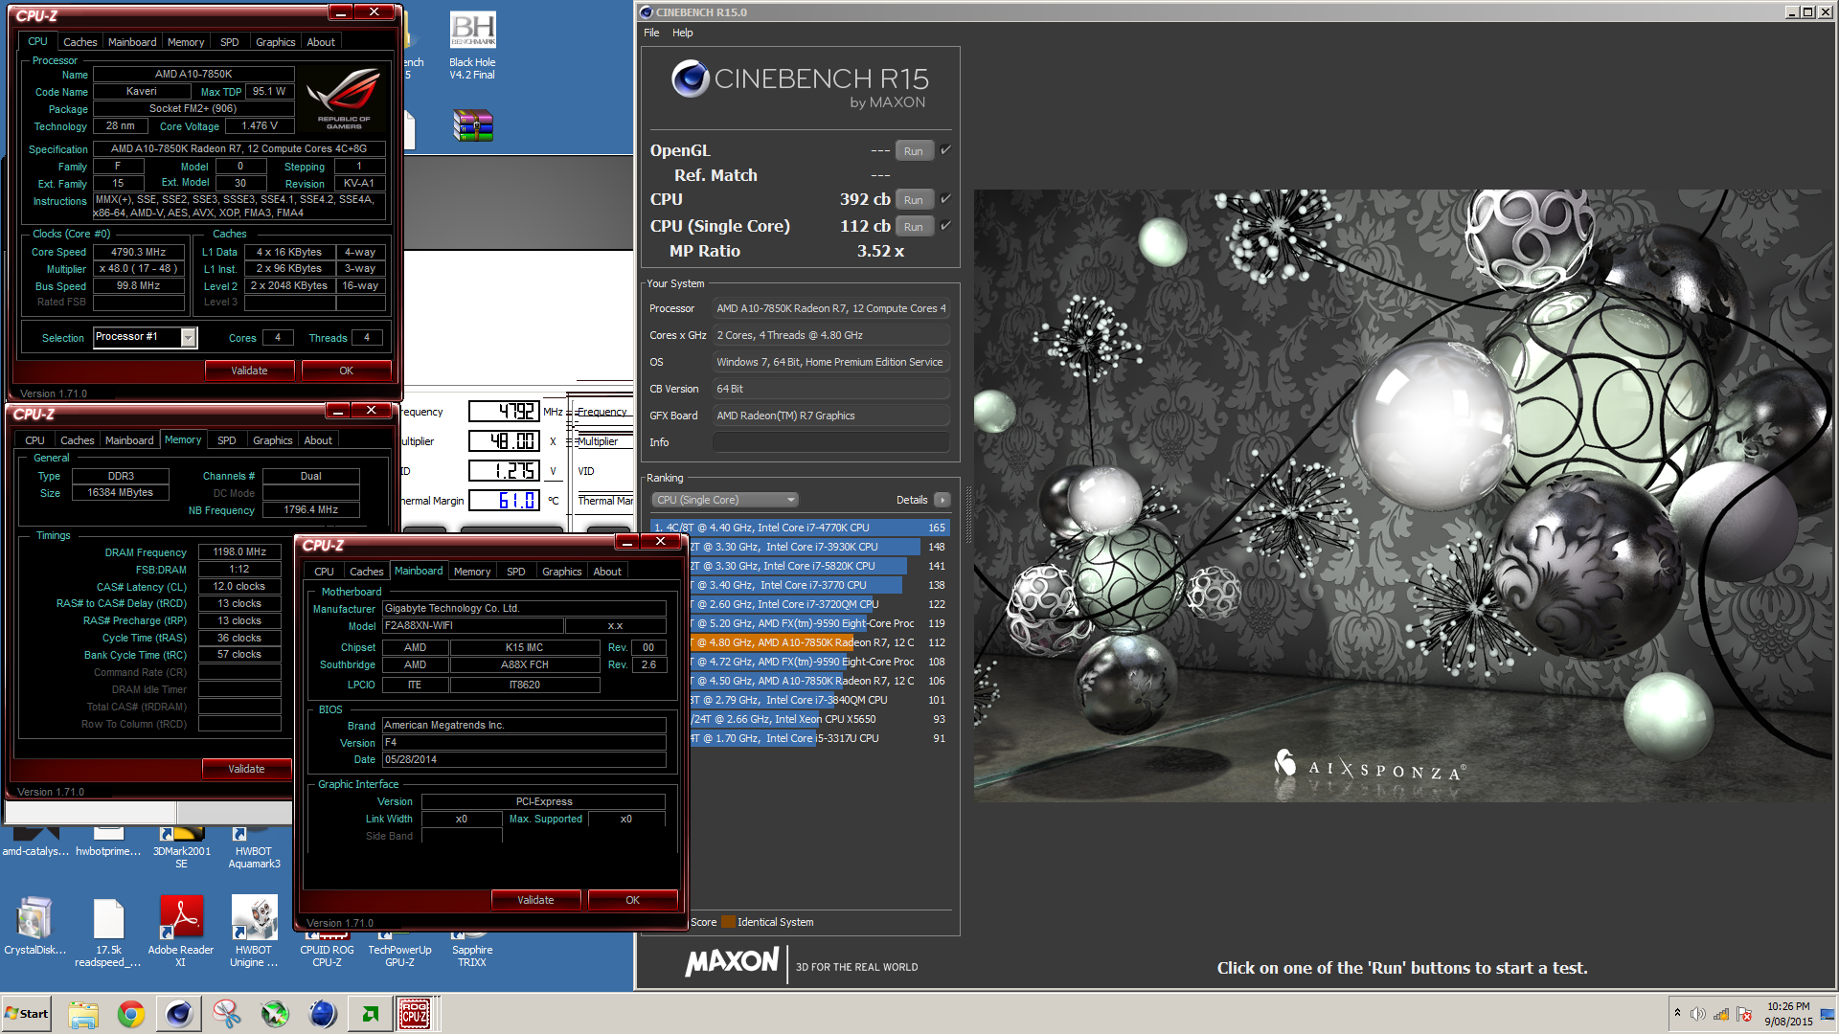Open the 17.5k readspeed file icon
Screen dimensions: 1839x1034
coord(108,933)
